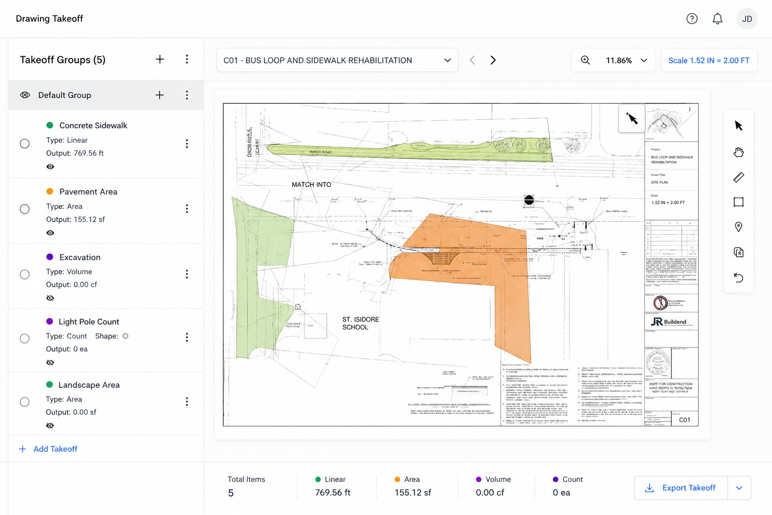This screenshot has height=515, width=772.
Task: Hide the Concrete Sidewalk takeoff eye icon
Action: point(50,166)
